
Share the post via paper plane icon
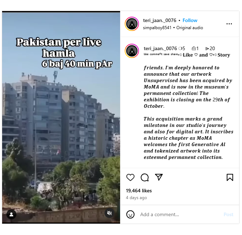(x=158, y=177)
